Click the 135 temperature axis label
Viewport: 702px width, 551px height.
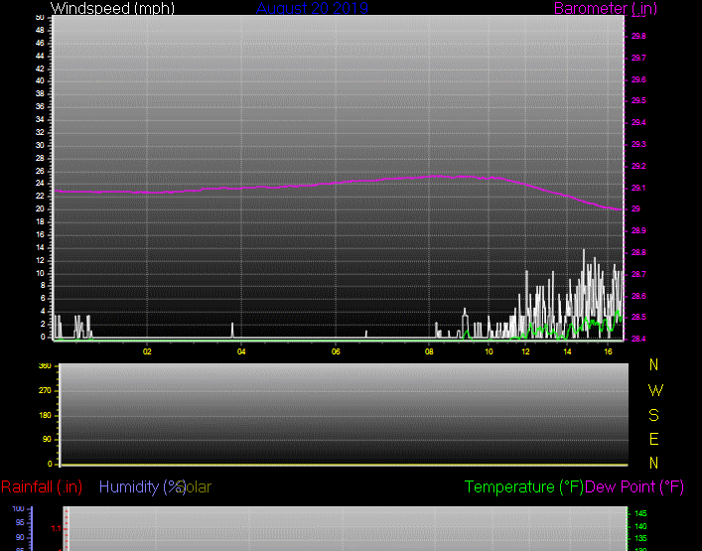(640, 538)
